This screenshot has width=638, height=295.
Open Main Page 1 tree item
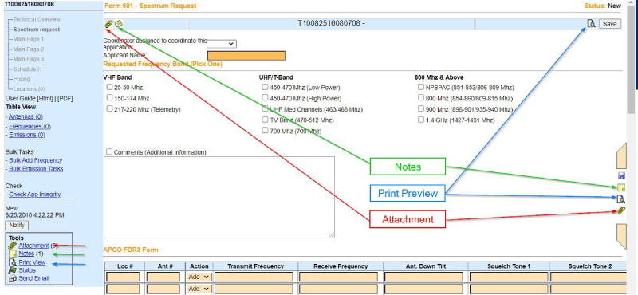coord(29,39)
